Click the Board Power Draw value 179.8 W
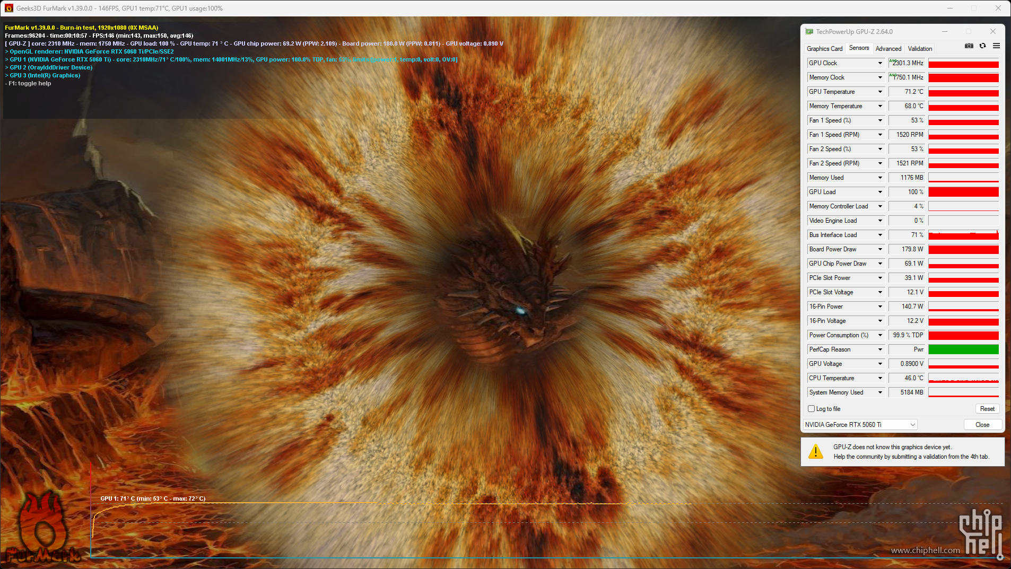 (x=907, y=249)
